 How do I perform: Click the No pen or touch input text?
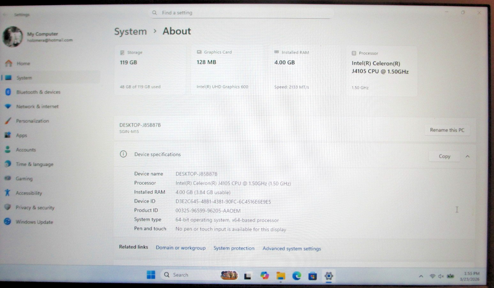click(231, 229)
